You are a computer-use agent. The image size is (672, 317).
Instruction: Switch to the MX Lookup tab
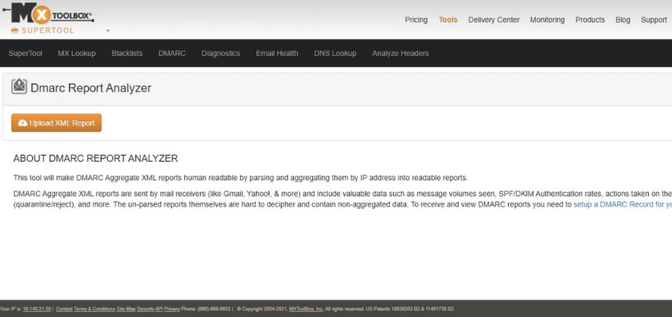tap(76, 53)
